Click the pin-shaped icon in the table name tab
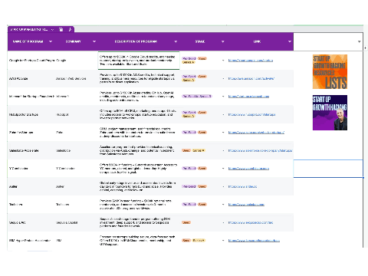The image size is (368, 276). [70, 29]
